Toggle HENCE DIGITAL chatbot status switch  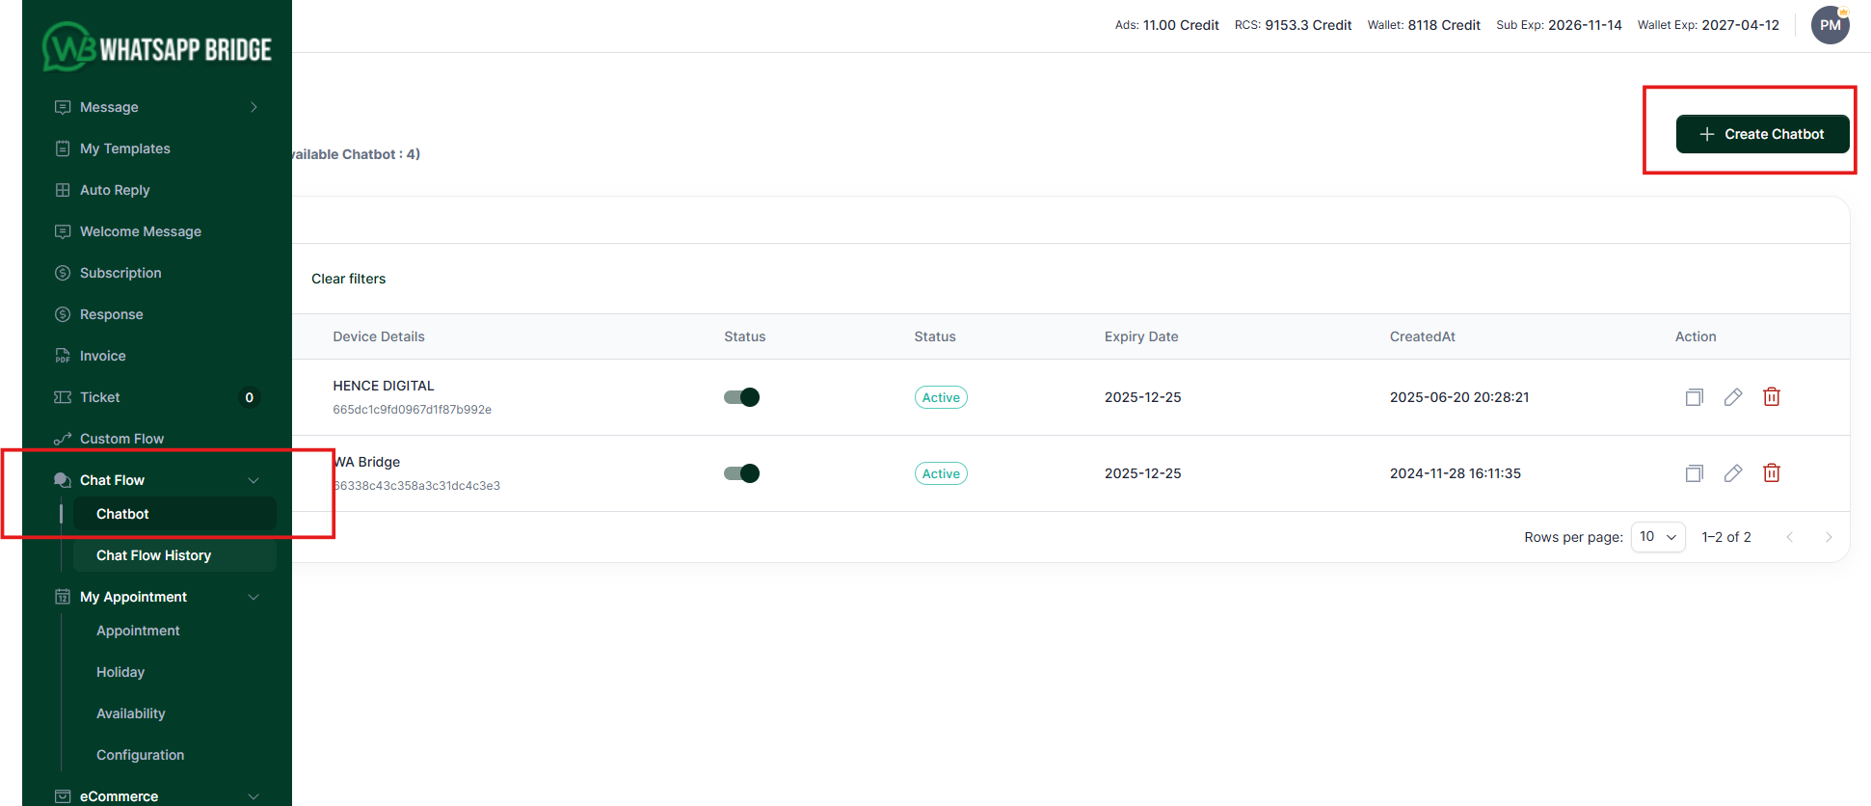[x=741, y=397]
